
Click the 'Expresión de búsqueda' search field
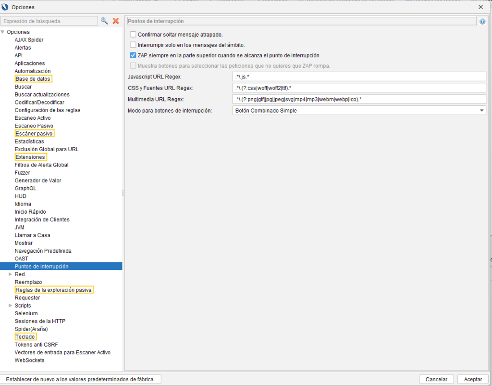[49, 21]
